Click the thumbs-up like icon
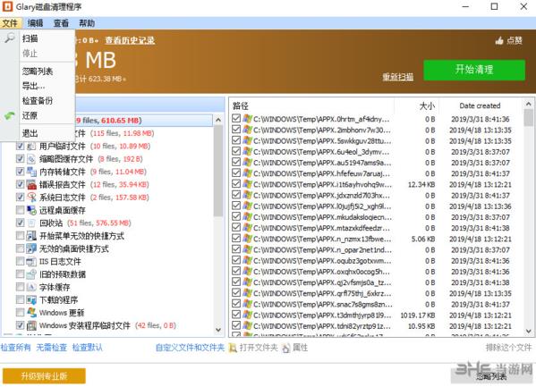The image size is (536, 387). 499,40
